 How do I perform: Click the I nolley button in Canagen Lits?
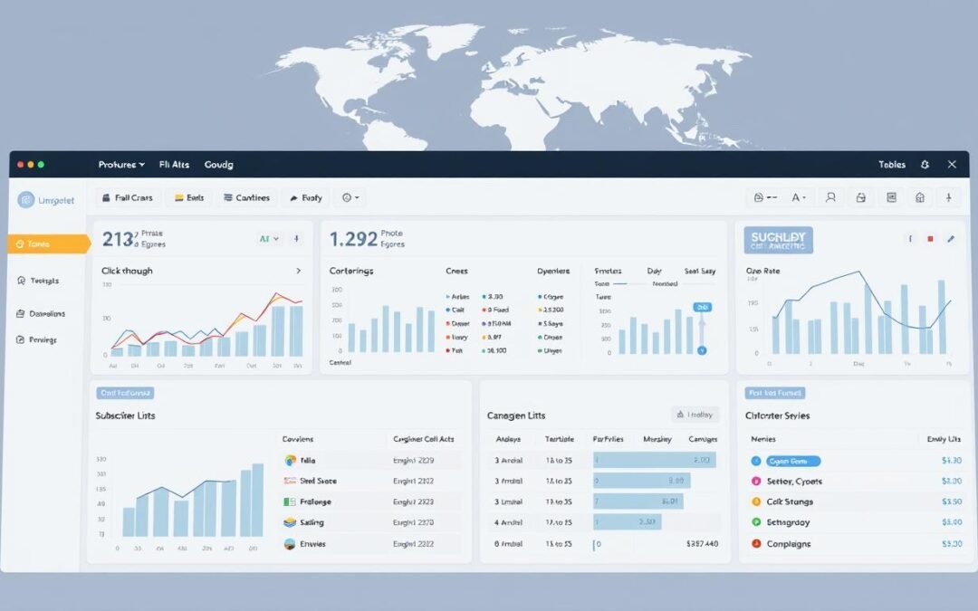[695, 415]
